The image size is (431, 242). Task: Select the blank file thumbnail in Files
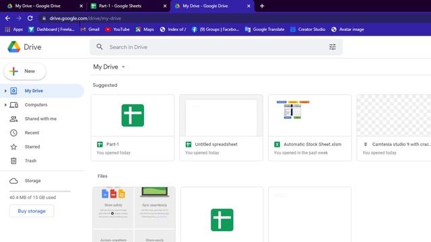coord(310,214)
